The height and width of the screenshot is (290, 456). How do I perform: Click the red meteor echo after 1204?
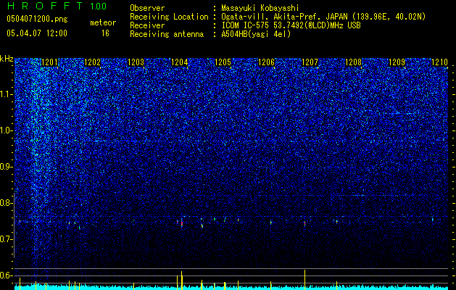pos(182,223)
